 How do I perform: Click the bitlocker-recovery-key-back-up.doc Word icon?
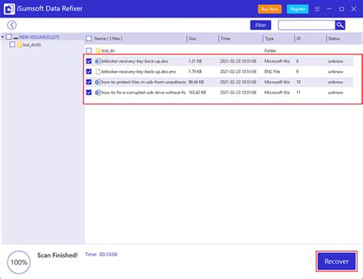pyautogui.click(x=98, y=61)
